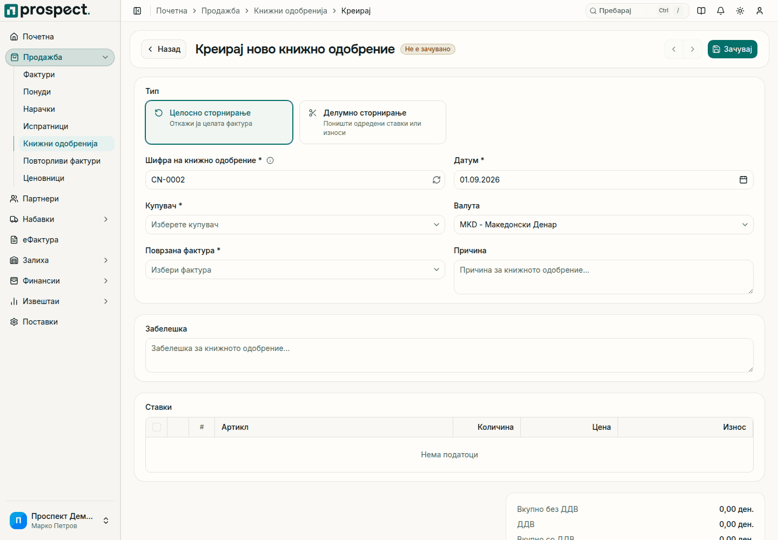Show info tooltip next to Шифра label

[x=270, y=160]
